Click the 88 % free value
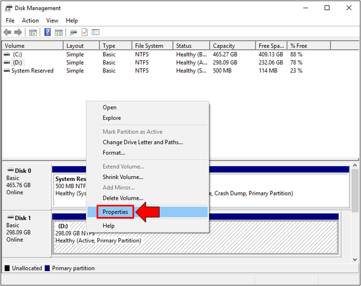 click(x=296, y=55)
